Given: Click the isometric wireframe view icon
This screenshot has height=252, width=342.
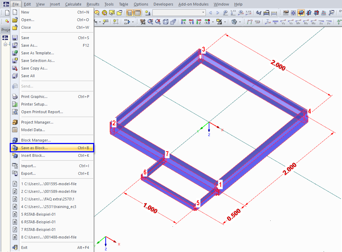Looking at the screenshot, I should (x=166, y=22).
